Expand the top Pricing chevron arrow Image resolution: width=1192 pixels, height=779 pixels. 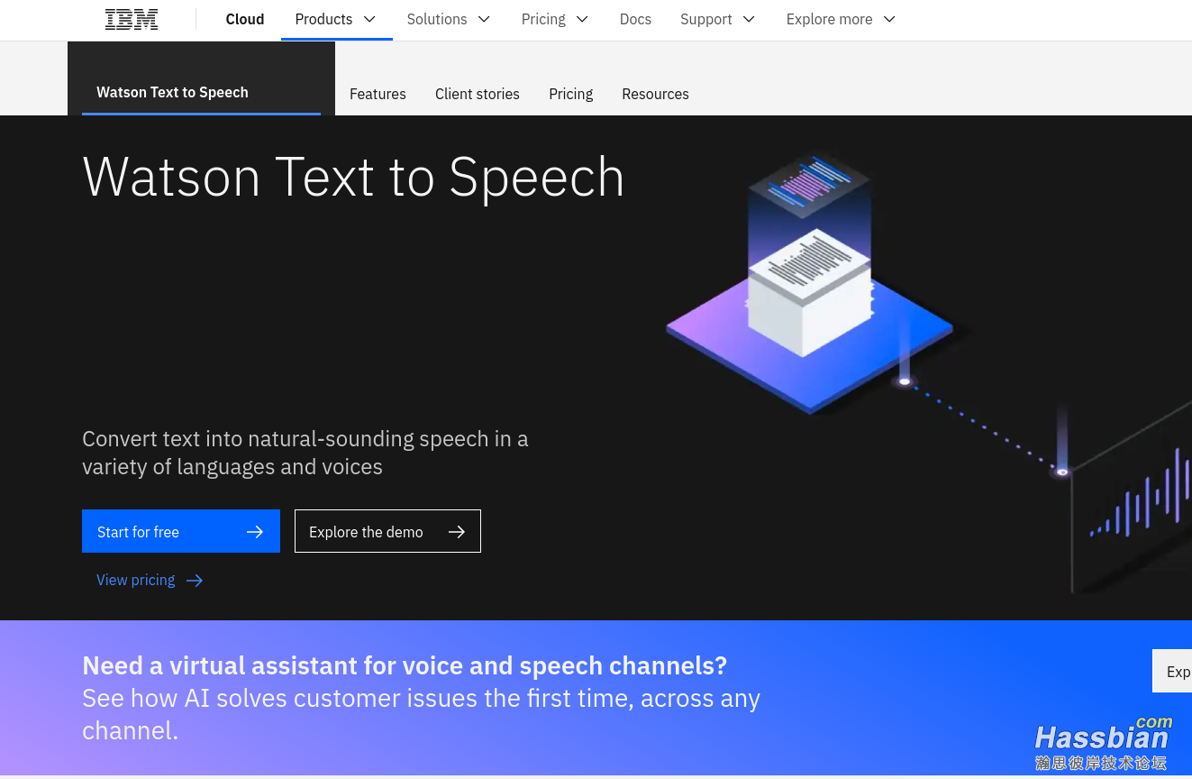click(582, 19)
